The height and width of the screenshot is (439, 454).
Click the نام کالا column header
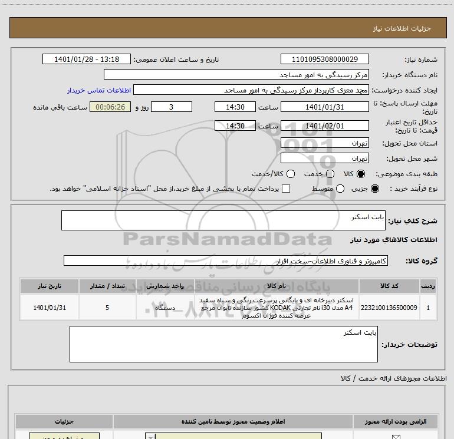coord(277,286)
